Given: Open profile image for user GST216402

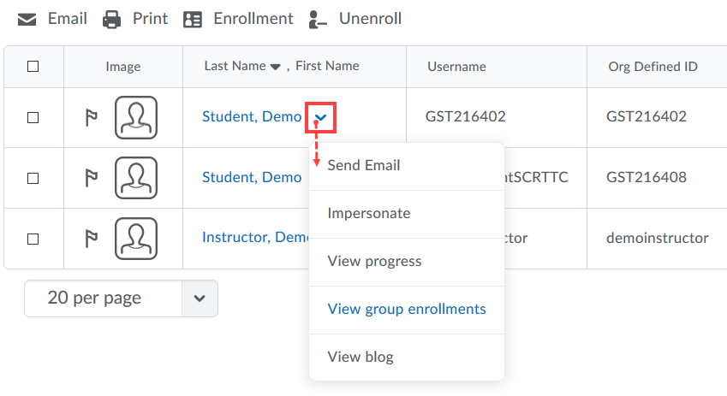Looking at the screenshot, I should click(136, 117).
